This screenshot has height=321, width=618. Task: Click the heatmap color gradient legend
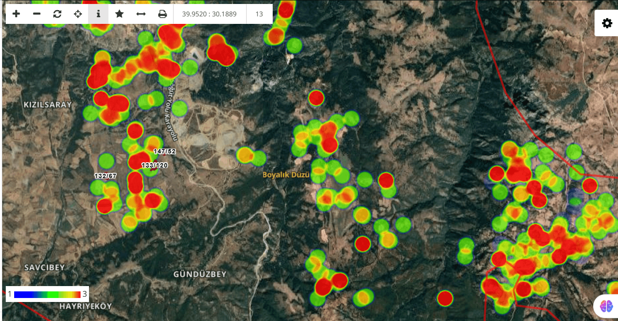(x=47, y=294)
